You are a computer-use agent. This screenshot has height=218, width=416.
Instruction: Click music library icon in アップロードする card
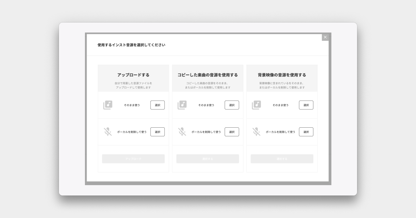pyautogui.click(x=108, y=105)
